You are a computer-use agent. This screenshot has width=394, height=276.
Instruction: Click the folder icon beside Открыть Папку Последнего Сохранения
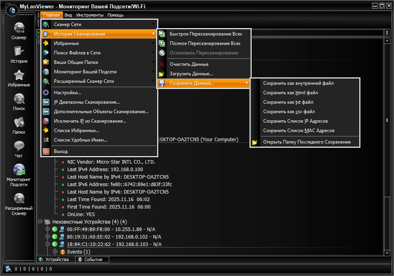tap(255, 142)
